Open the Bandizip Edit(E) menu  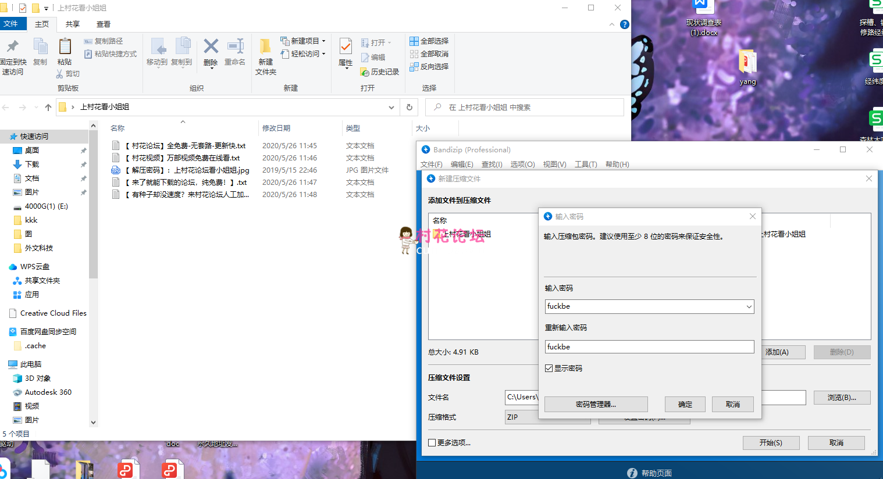point(462,165)
